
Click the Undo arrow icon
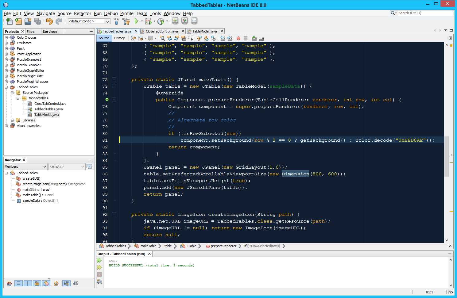[x=49, y=21]
